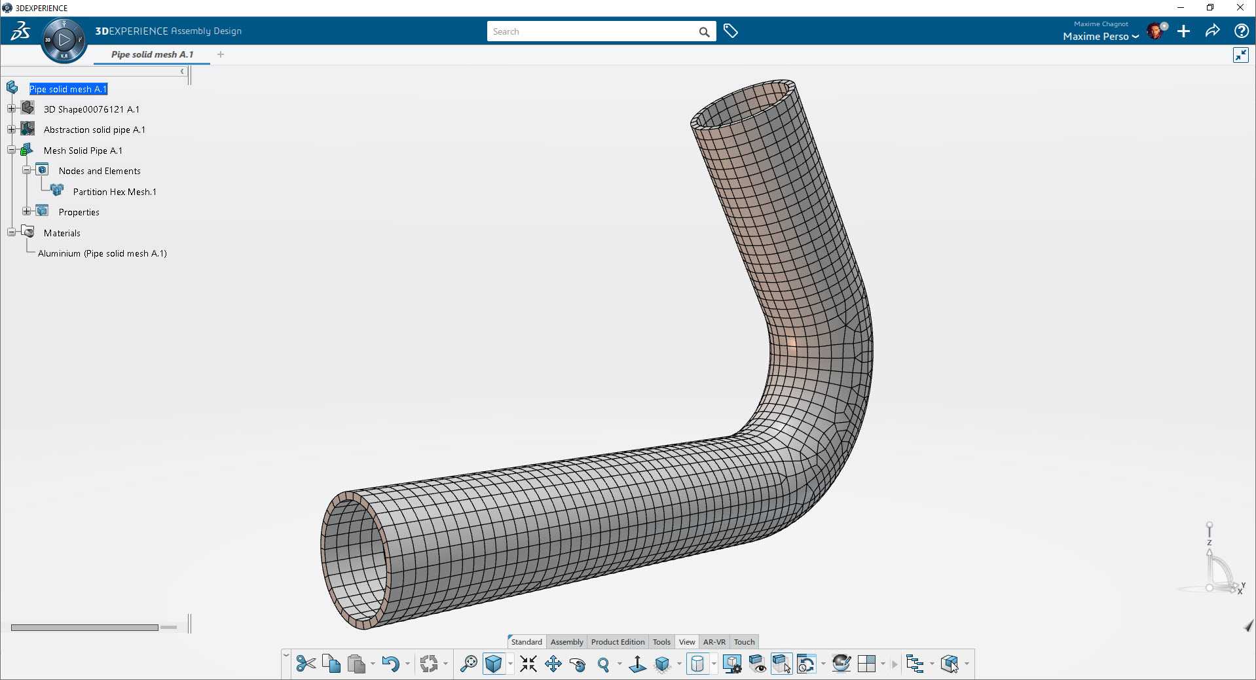The image size is (1256, 680).
Task: Expand the 3D Shape00076121 A.1 node
Action: [x=11, y=109]
